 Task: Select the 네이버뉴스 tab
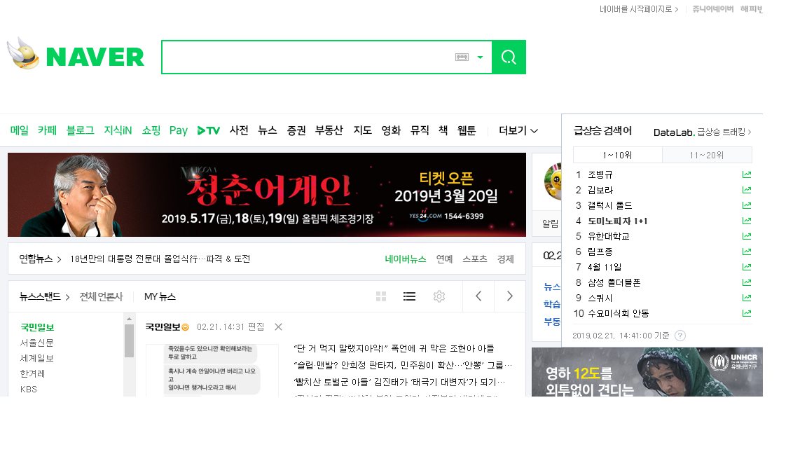(x=406, y=259)
